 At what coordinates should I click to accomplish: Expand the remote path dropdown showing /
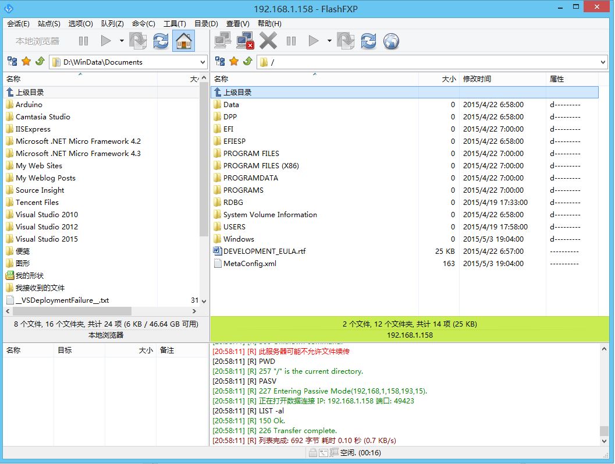tap(603, 62)
